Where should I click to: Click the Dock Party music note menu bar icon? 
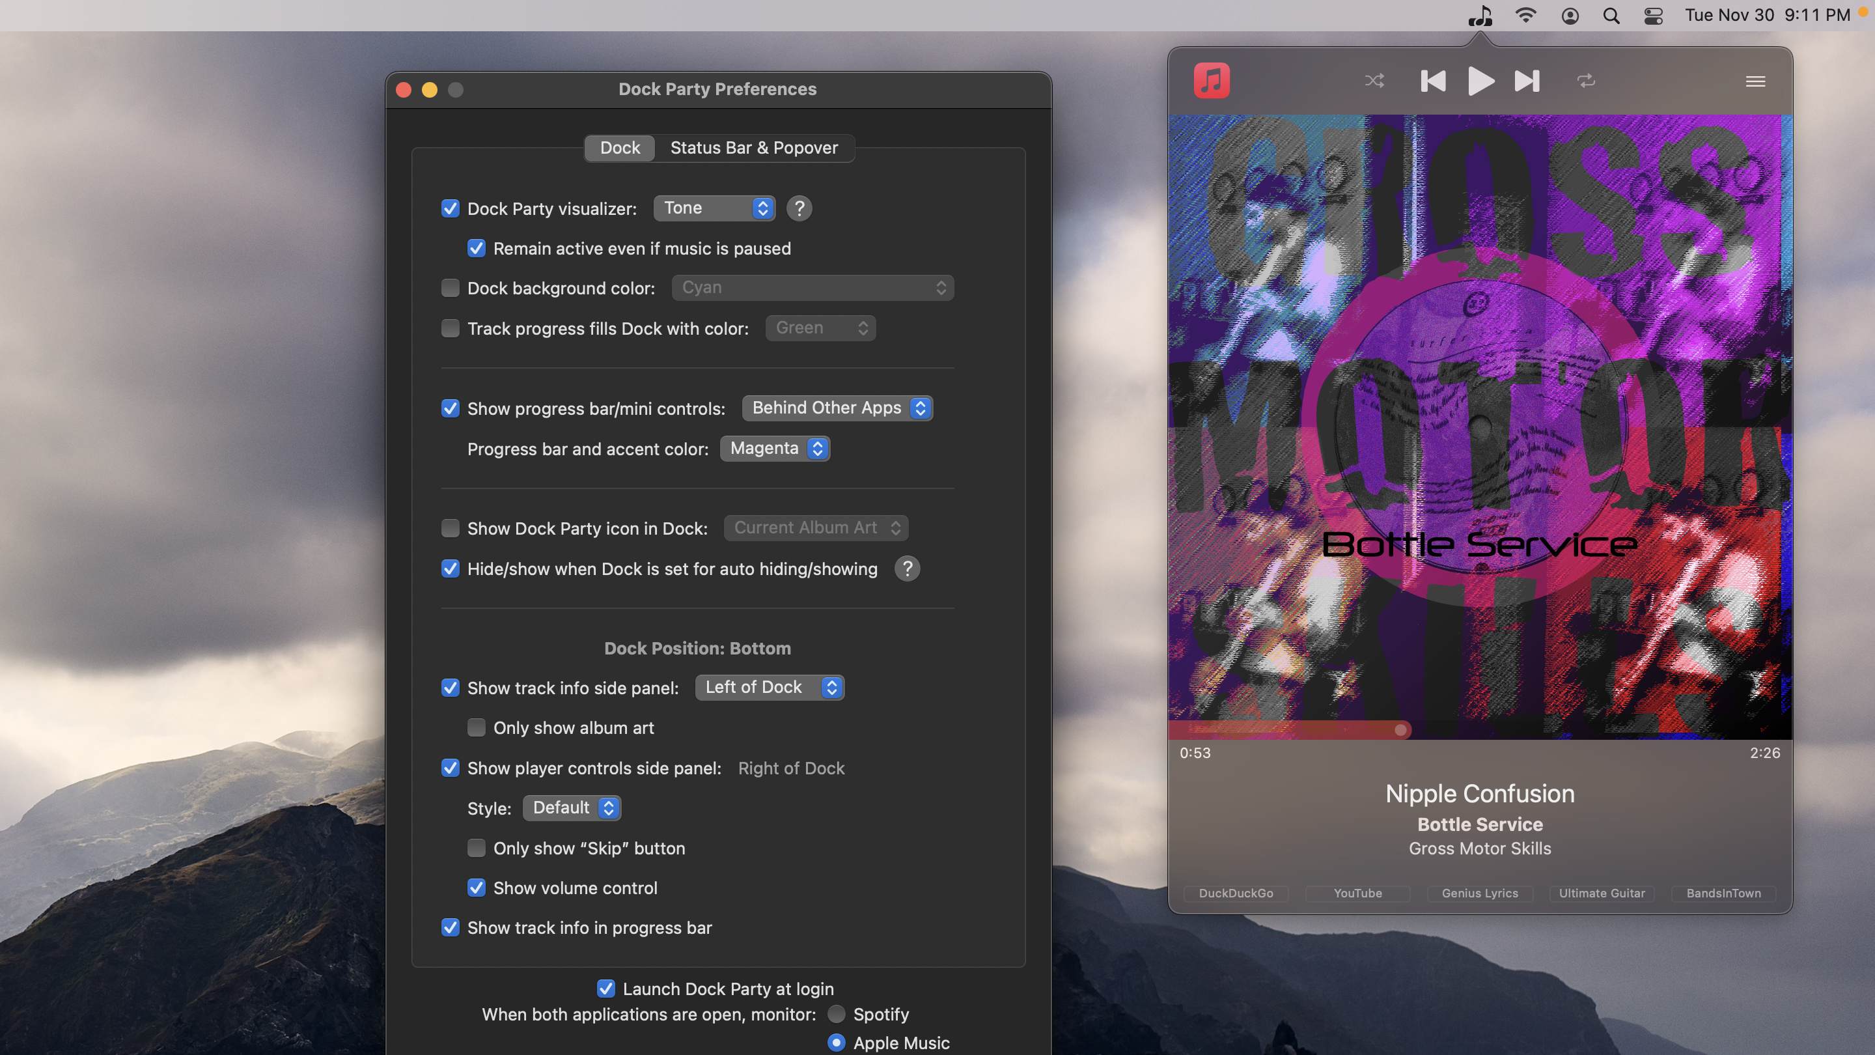(x=1480, y=15)
